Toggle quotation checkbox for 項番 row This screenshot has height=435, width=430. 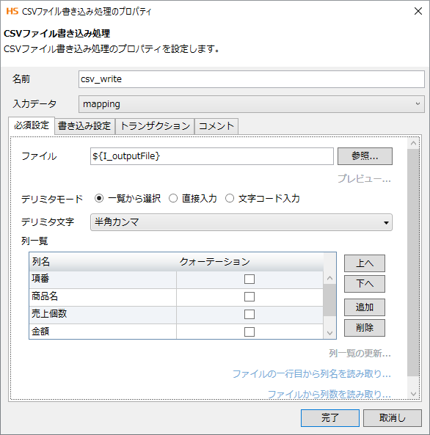click(249, 279)
